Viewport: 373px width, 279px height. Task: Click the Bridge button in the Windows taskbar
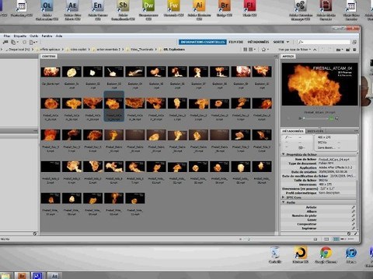(22, 276)
